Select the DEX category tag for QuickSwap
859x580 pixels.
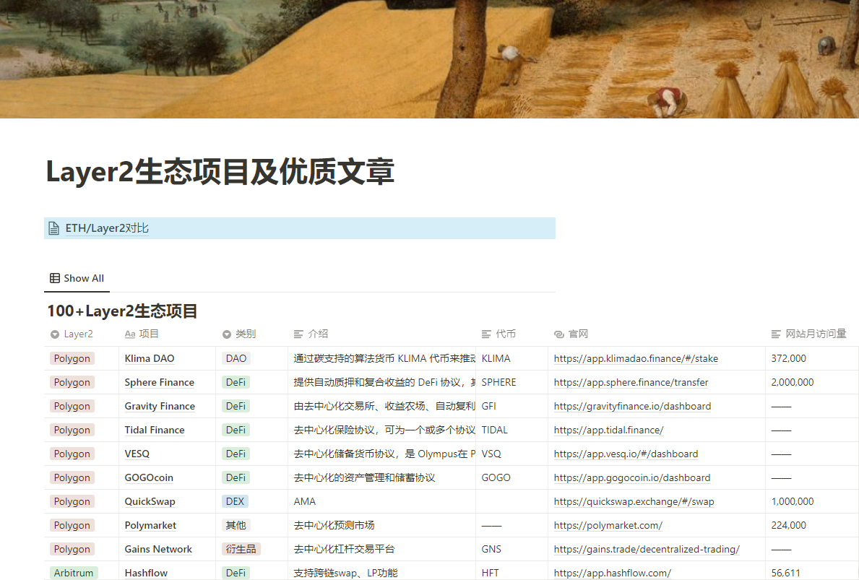(236, 502)
